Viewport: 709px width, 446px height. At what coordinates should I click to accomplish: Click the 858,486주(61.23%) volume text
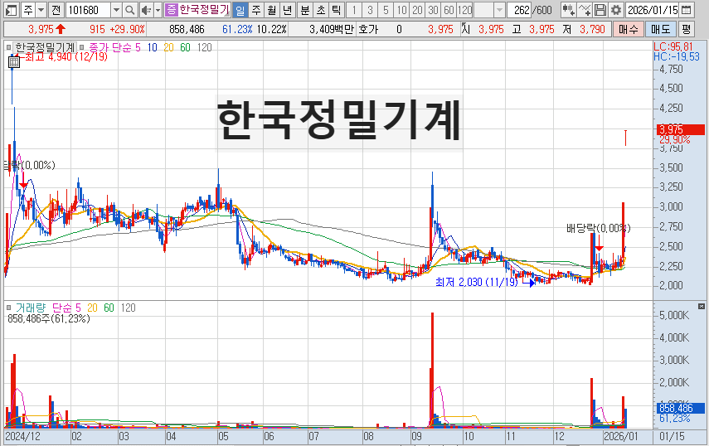49,318
